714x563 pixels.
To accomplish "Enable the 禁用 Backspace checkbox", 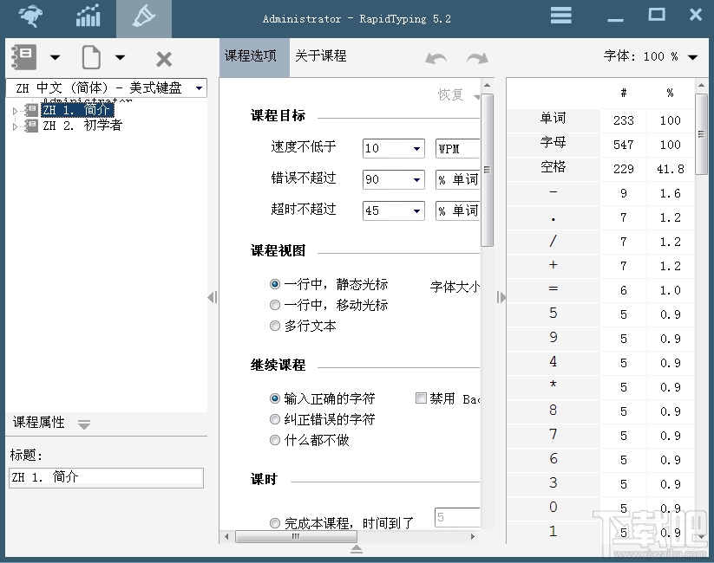I will pyautogui.click(x=420, y=398).
